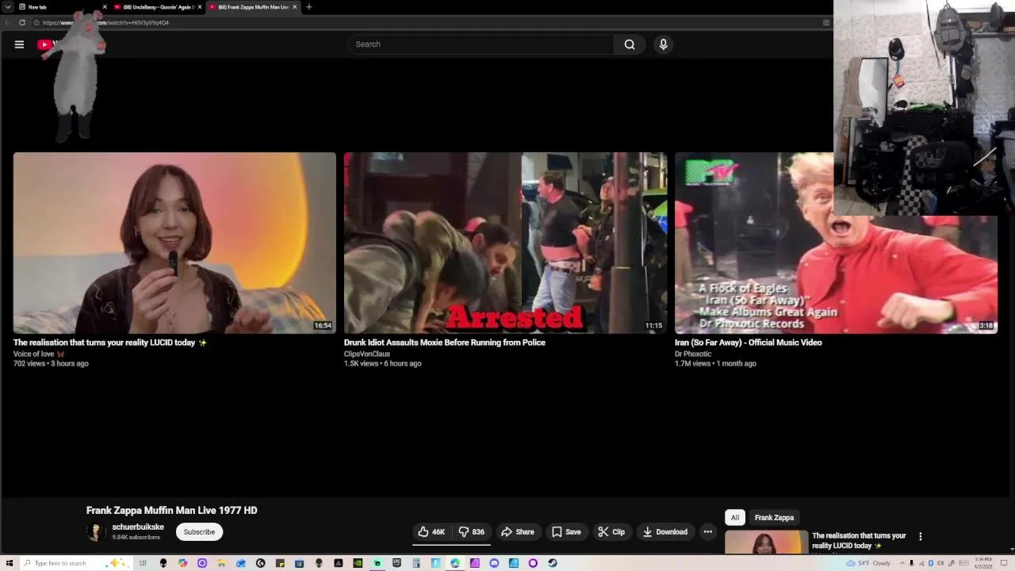
Task: Visit the Dr Phoxotic channel
Action: tap(693, 354)
